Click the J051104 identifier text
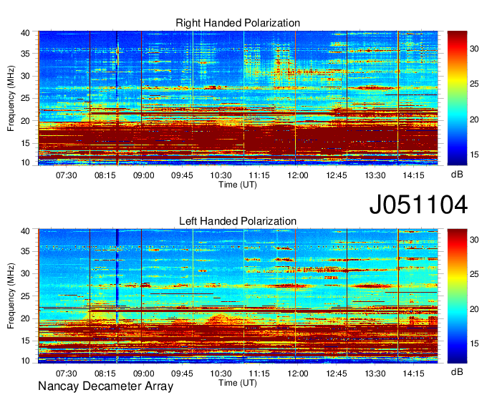Image resolution: width=487 pixels, height=395 pixels. click(418, 205)
